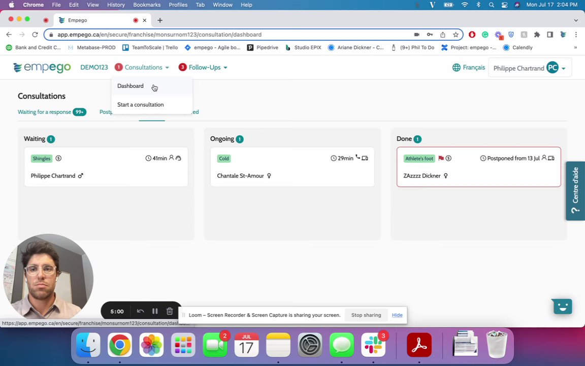Click the Cold tag
Viewport: 585px width, 366px height.
pos(224,159)
